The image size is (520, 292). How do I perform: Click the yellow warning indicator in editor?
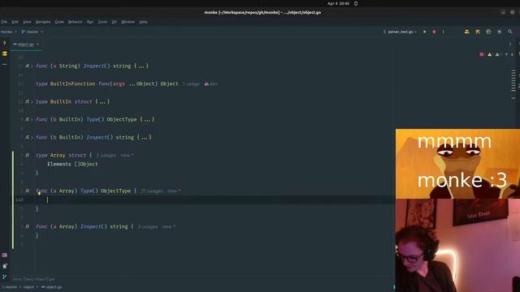point(489,54)
